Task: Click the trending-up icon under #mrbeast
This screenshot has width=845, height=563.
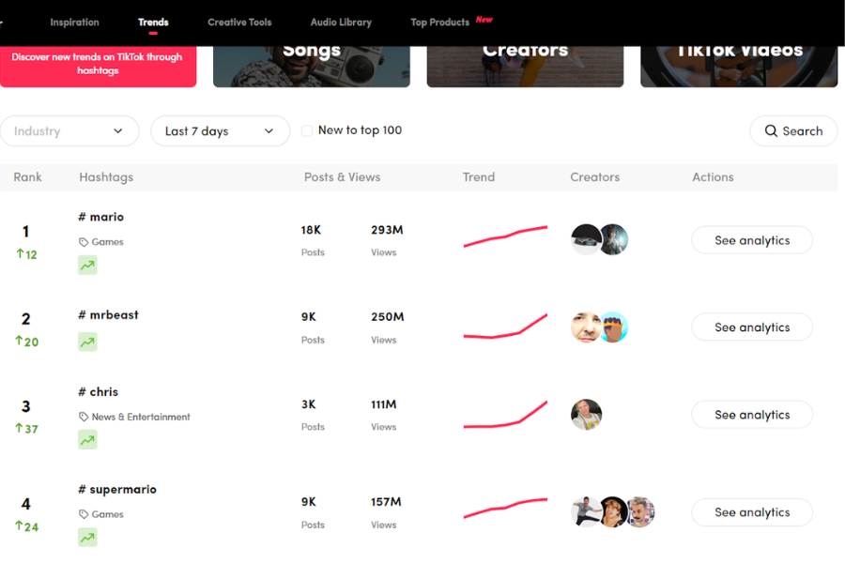Action: click(87, 342)
